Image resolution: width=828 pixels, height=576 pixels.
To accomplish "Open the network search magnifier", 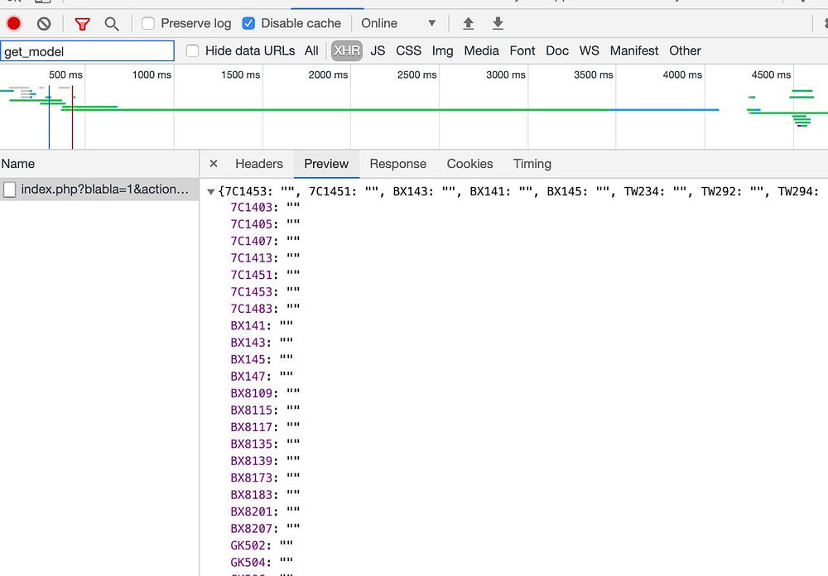I will pos(112,23).
